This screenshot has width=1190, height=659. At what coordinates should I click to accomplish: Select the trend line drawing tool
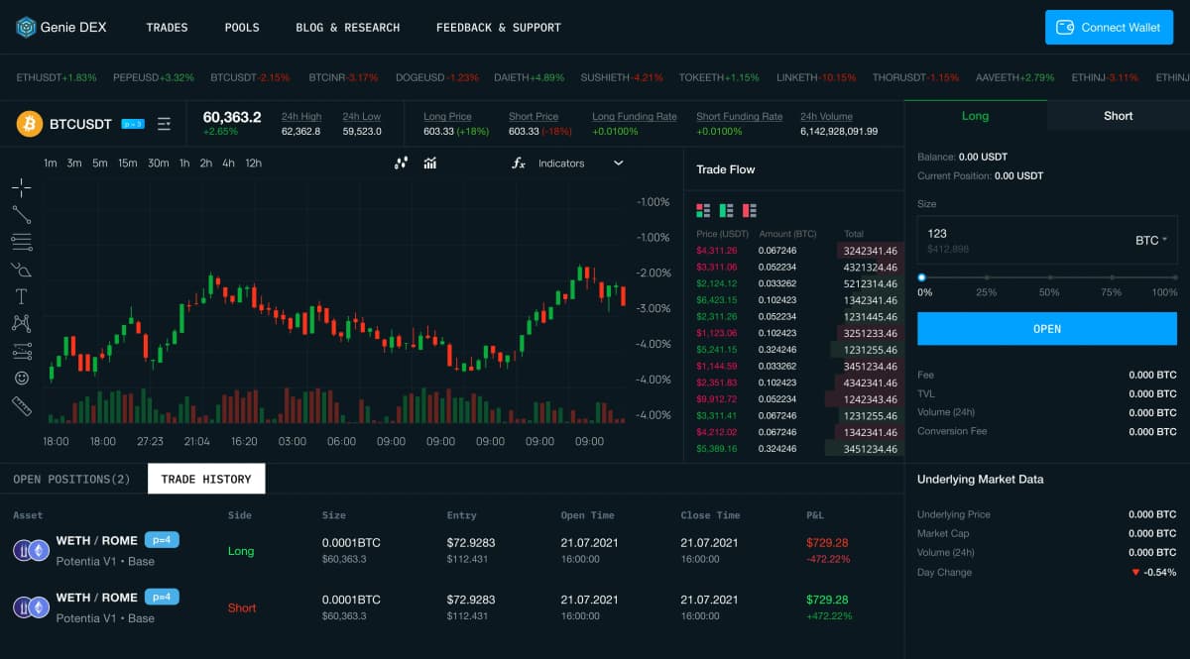22,214
